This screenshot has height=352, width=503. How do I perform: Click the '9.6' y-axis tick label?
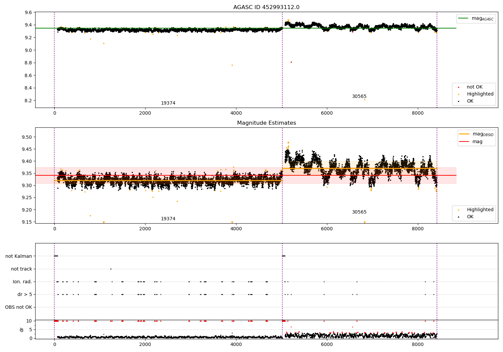pos(28,12)
